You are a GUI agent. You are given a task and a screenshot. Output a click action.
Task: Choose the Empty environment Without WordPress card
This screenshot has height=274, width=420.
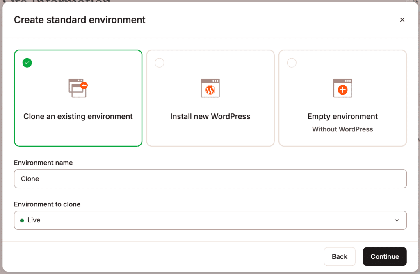click(342, 98)
